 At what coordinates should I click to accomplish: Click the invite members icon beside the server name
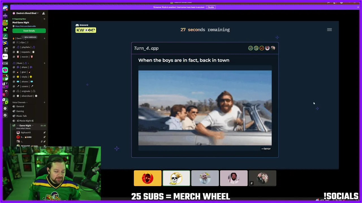pyautogui.click(x=44, y=13)
